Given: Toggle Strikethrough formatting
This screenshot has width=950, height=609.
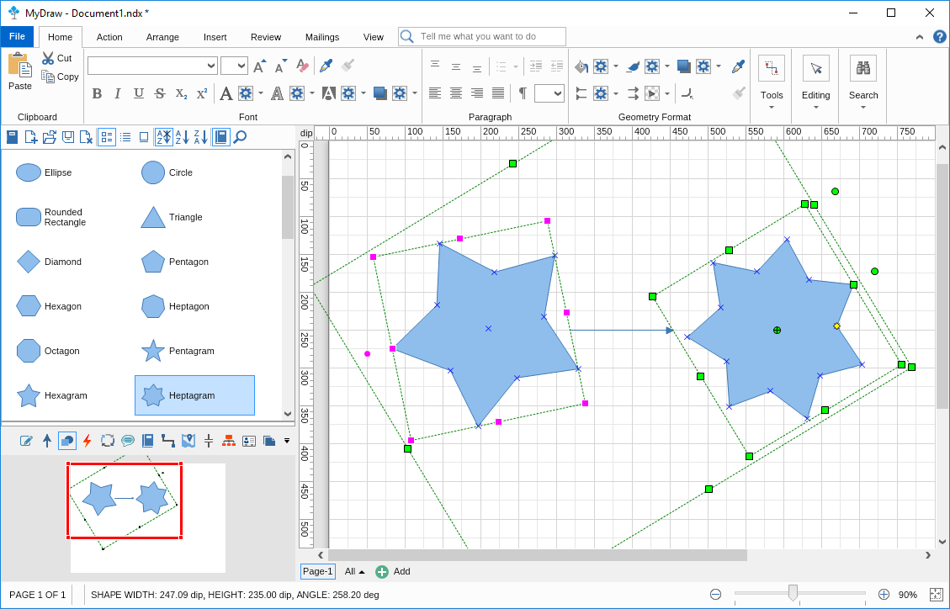Looking at the screenshot, I should [x=160, y=93].
